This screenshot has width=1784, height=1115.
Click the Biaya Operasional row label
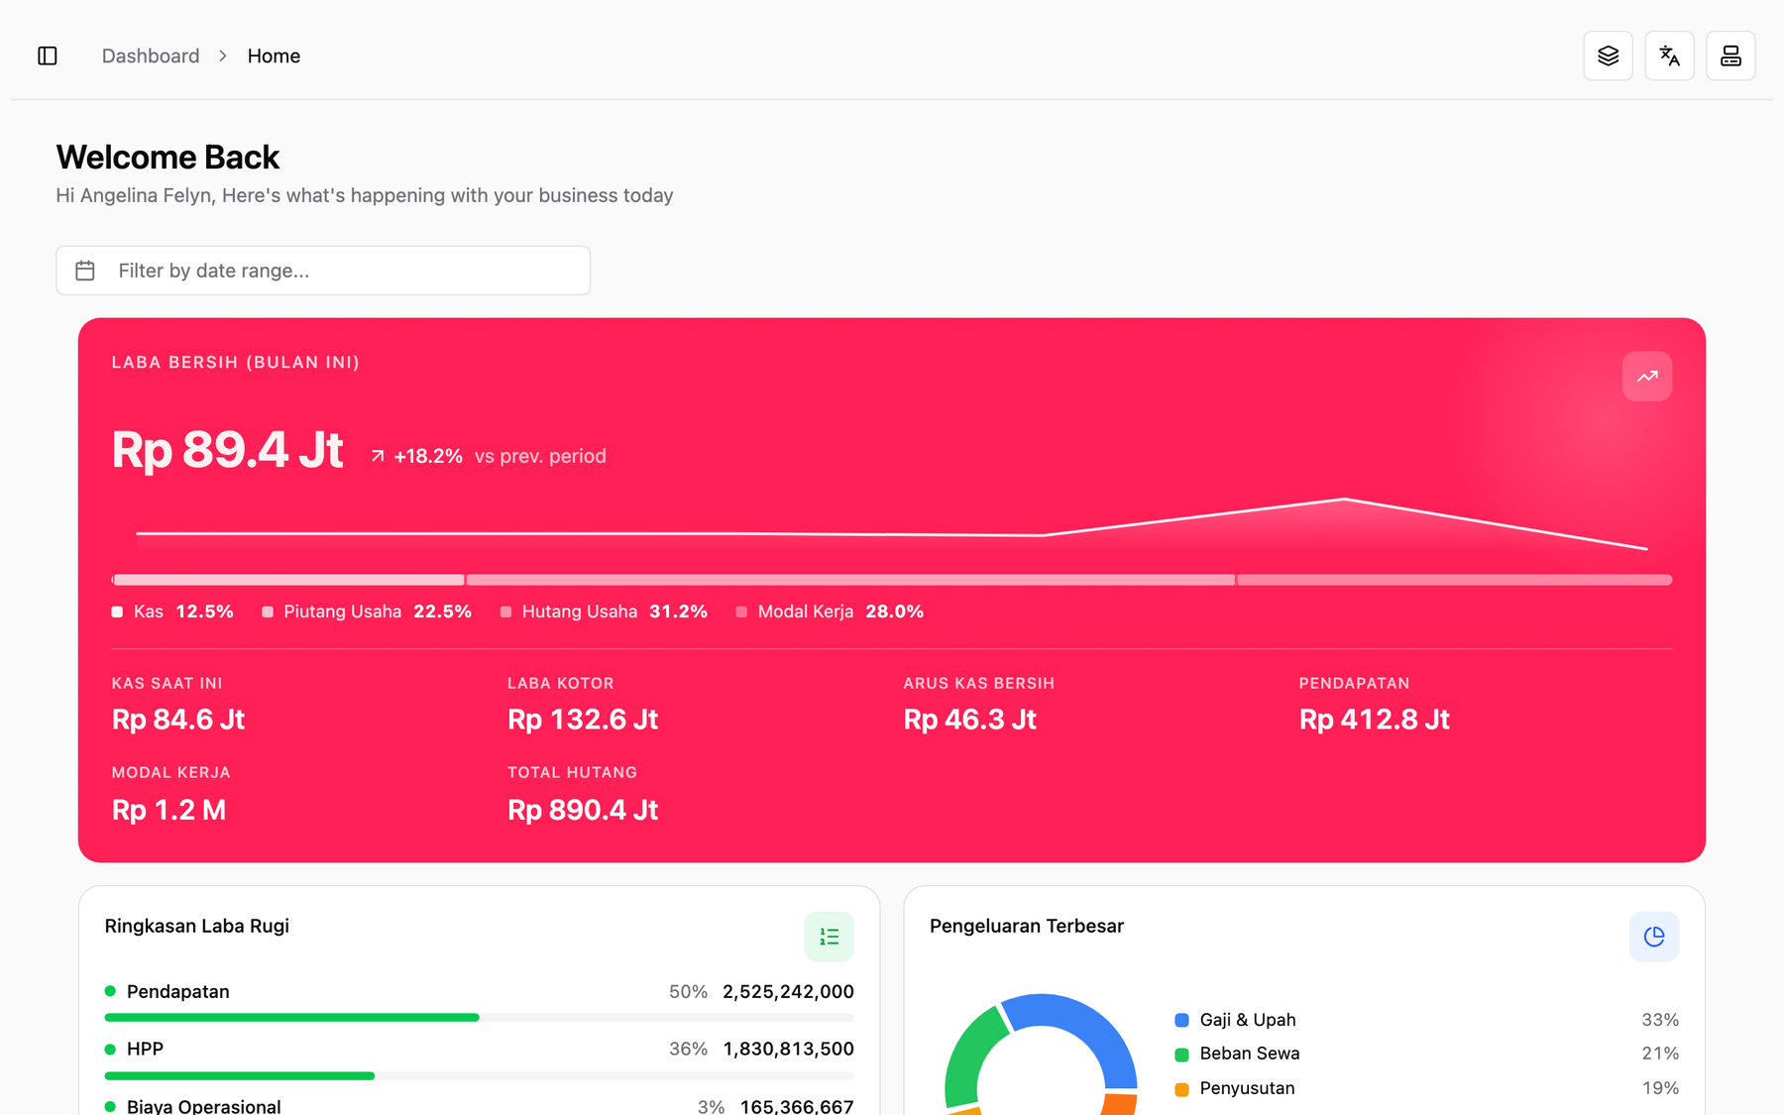click(204, 1106)
